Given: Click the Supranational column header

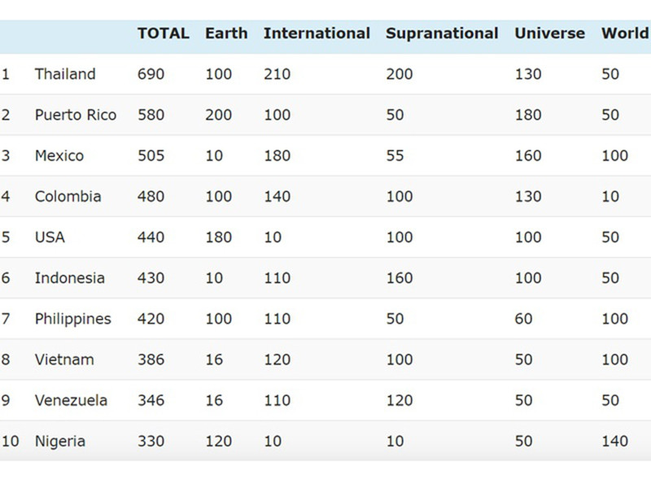Looking at the screenshot, I should [442, 33].
